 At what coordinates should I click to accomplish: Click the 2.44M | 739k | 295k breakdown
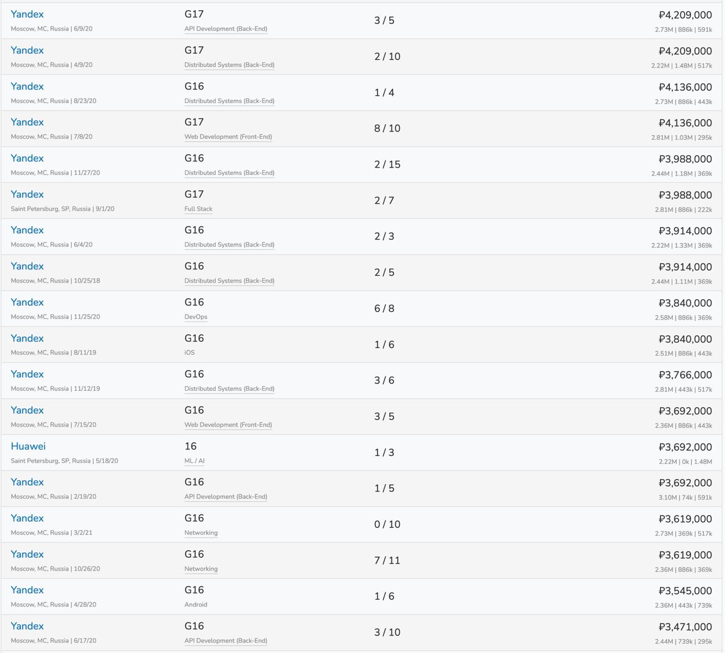pos(684,642)
